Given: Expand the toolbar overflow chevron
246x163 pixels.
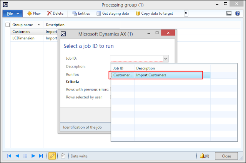Looking at the screenshot, I should click(x=186, y=13).
